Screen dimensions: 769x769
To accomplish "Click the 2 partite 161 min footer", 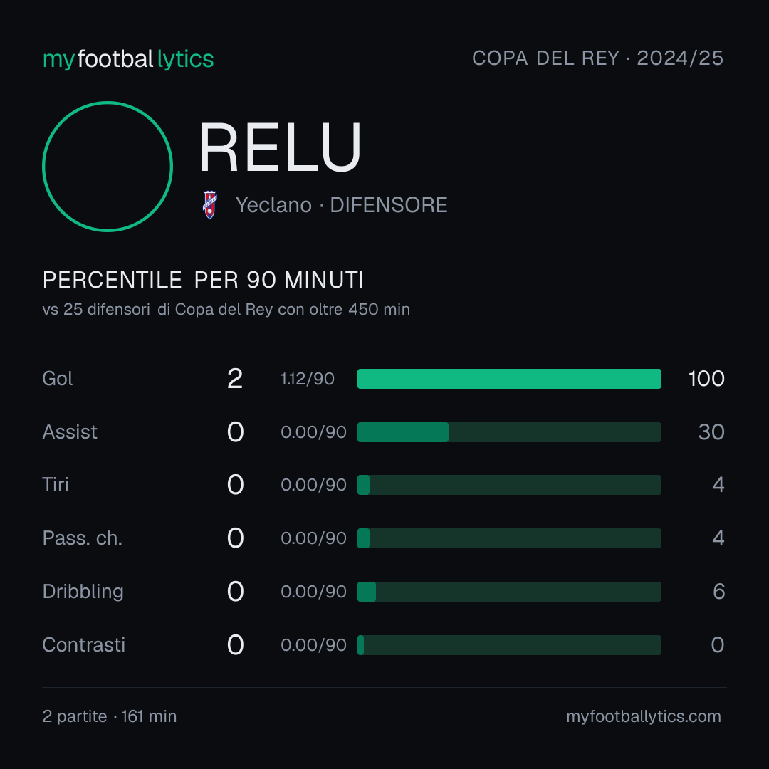I will coord(110,716).
